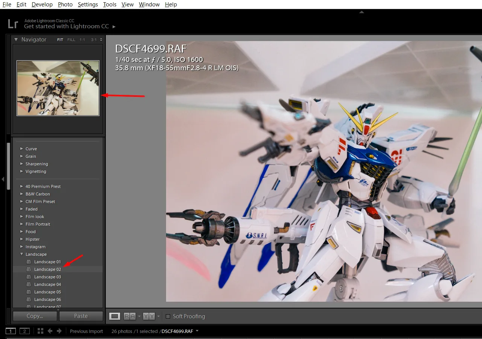Click the Navigator preview thumbnail

point(58,88)
